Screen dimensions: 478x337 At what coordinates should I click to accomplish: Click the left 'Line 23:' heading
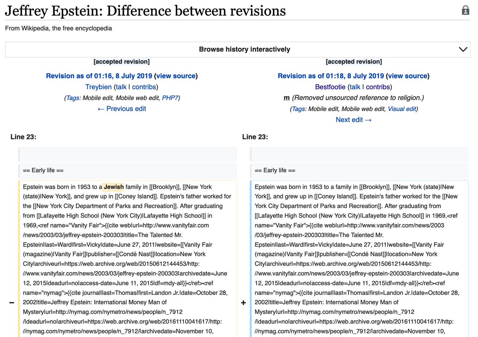pyautogui.click(x=23, y=137)
